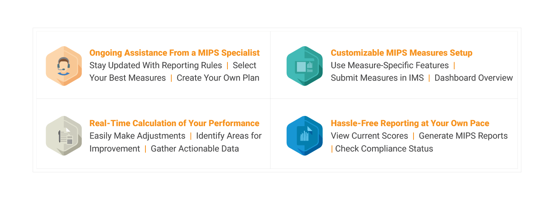Click Your Best Measures text
Image resolution: width=554 pixels, height=200 pixels.
point(128,78)
